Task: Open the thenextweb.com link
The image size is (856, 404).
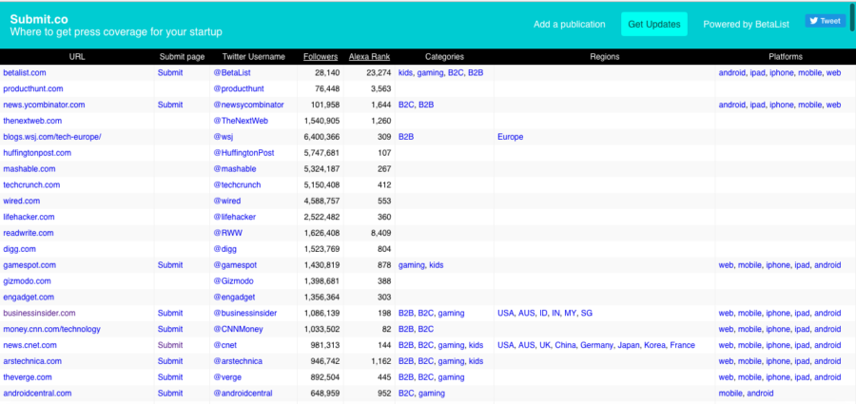Action: coord(32,121)
